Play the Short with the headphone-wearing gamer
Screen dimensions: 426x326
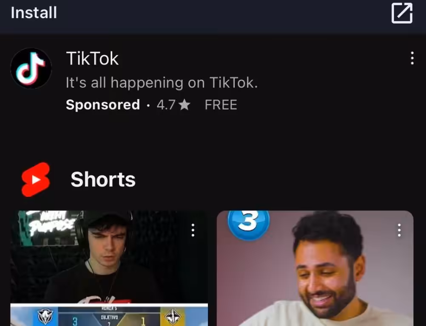point(109,268)
